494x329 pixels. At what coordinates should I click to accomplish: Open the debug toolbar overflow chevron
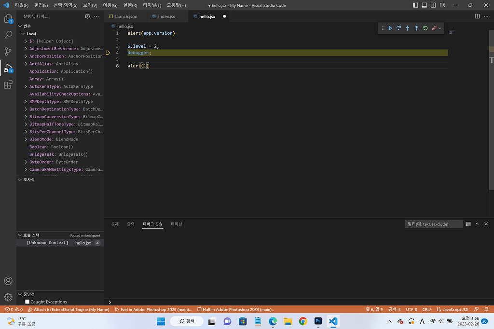point(440,28)
